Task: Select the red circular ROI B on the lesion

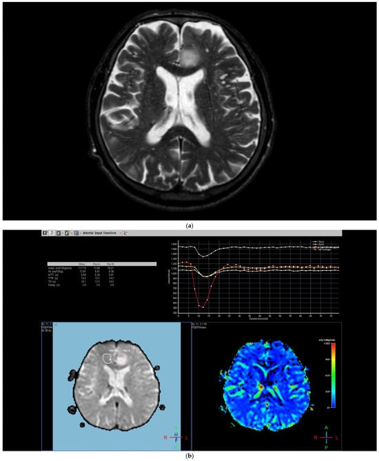Action: pos(122,359)
